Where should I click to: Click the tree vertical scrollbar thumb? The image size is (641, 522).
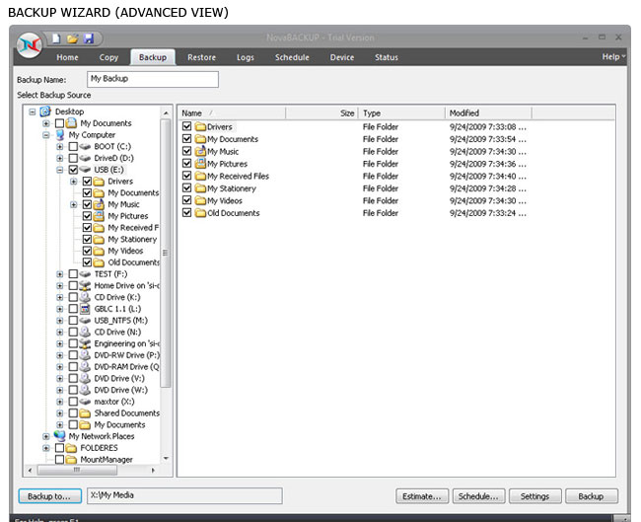(x=165, y=253)
